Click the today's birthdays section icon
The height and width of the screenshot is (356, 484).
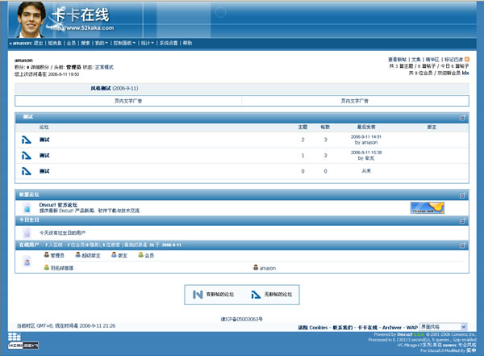[x=27, y=232]
